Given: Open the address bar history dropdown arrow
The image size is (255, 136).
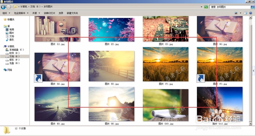Looking at the screenshot, I should click(x=201, y=7).
